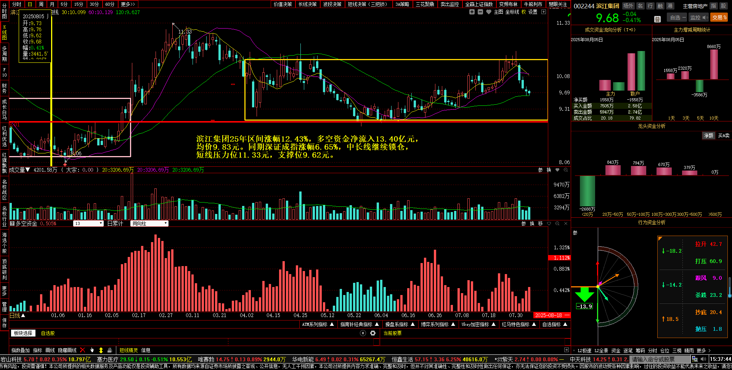
Task: Close the 多空资金 indicator panel with its X
Action: [x=566, y=223]
